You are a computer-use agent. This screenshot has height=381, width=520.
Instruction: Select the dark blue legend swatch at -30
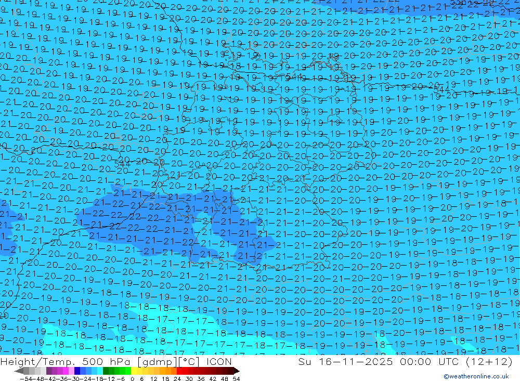coord(77,371)
